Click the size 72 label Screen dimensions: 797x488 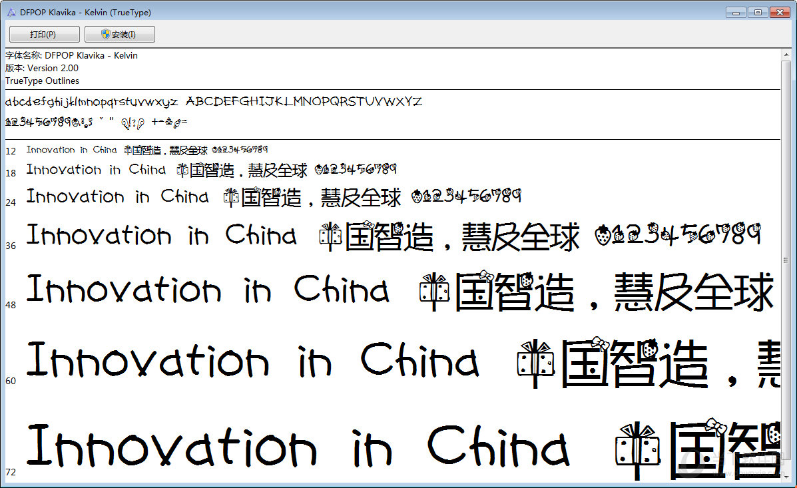11,472
